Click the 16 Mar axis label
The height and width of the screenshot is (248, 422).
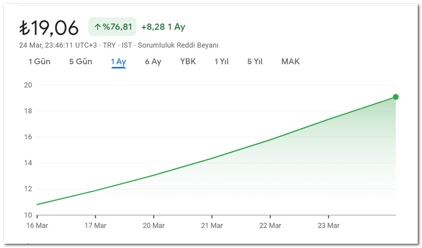click(37, 226)
